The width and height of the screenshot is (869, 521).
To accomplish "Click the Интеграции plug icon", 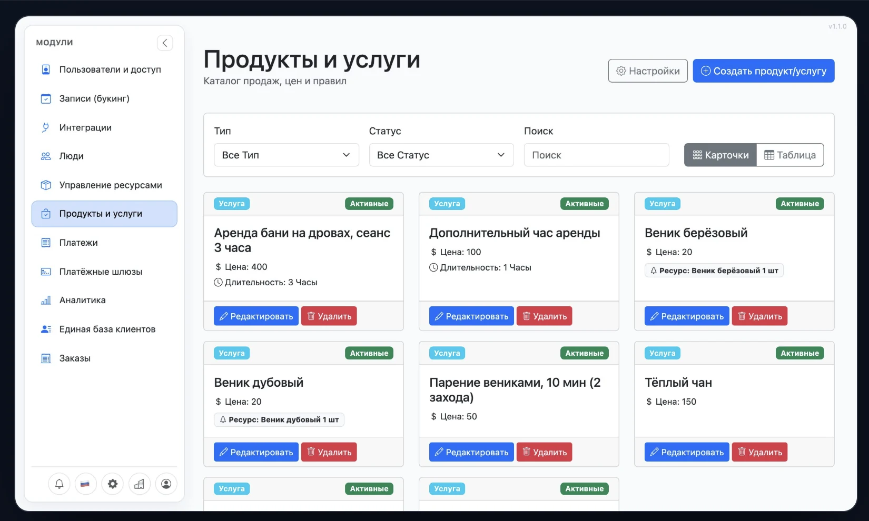I will [x=46, y=127].
